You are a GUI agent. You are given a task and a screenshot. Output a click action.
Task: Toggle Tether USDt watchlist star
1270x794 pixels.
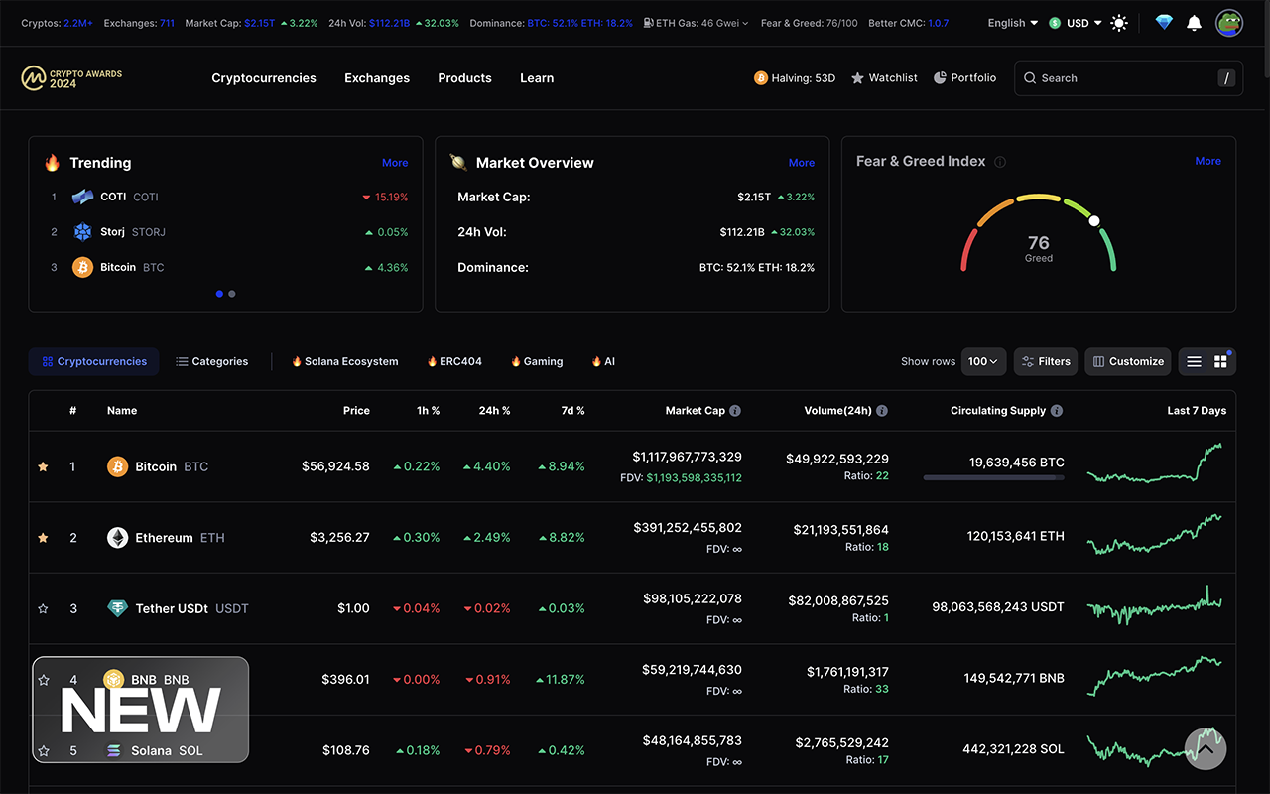click(x=43, y=609)
